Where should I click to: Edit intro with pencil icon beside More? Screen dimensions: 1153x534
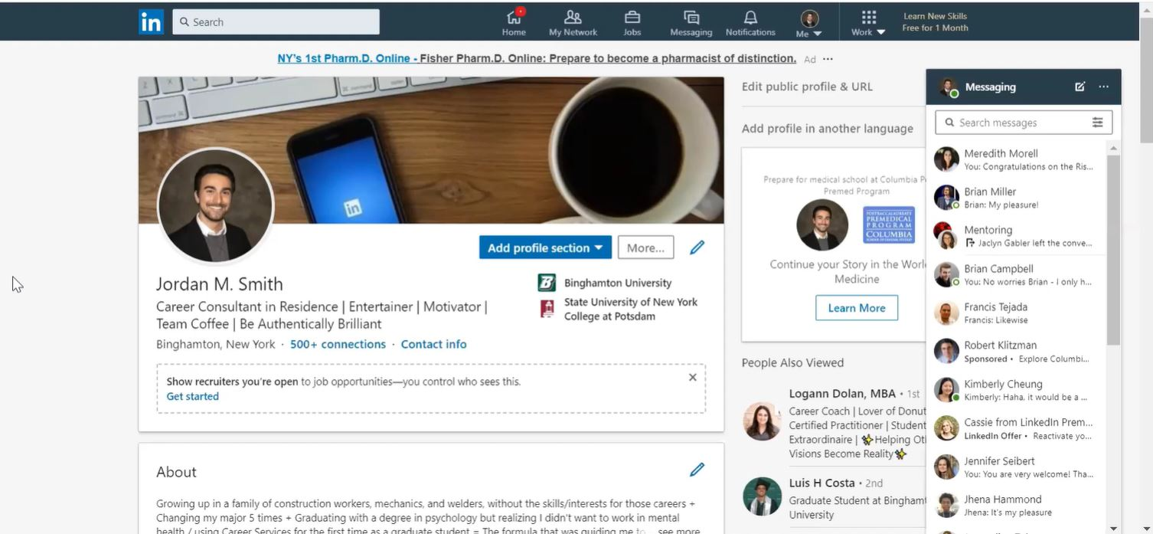[697, 247]
